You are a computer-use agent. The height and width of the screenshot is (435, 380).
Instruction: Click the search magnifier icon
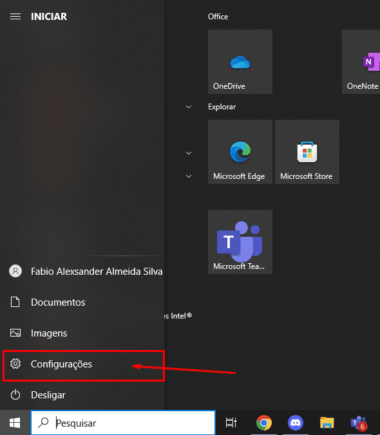coord(43,423)
